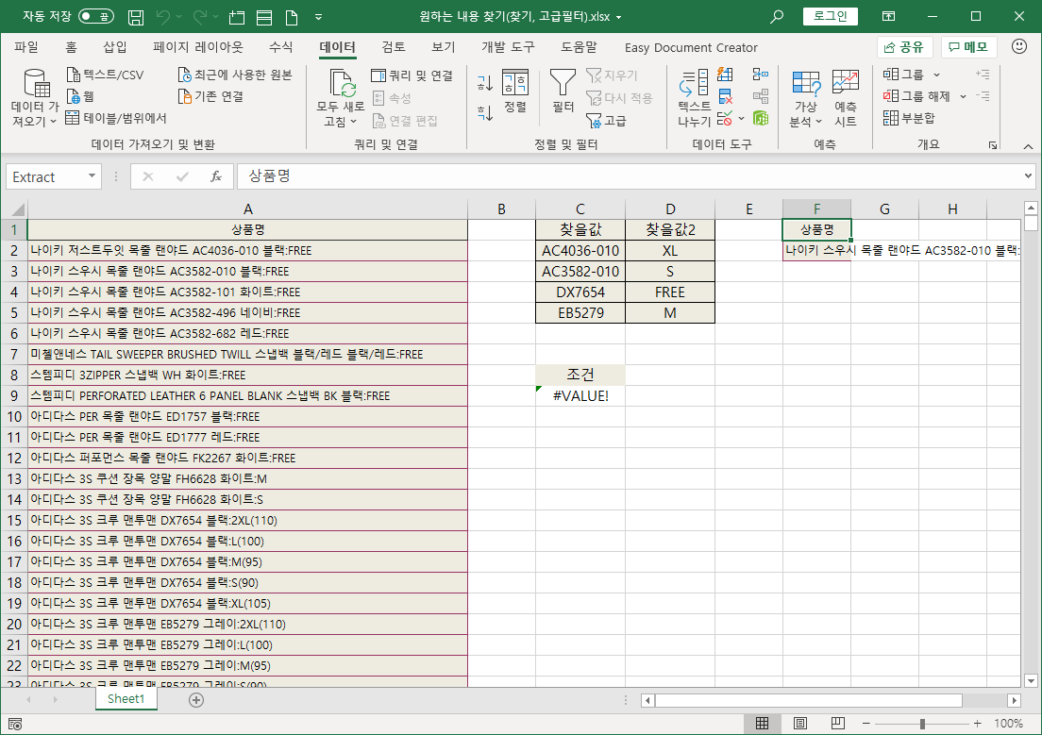The width and height of the screenshot is (1042, 735).
Task: Open the 정렬 sort dialog
Action: coord(515,91)
